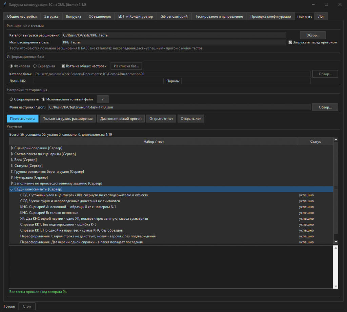
Task: Expand the Веса [Сервер] tree node
Action: (x=12, y=160)
